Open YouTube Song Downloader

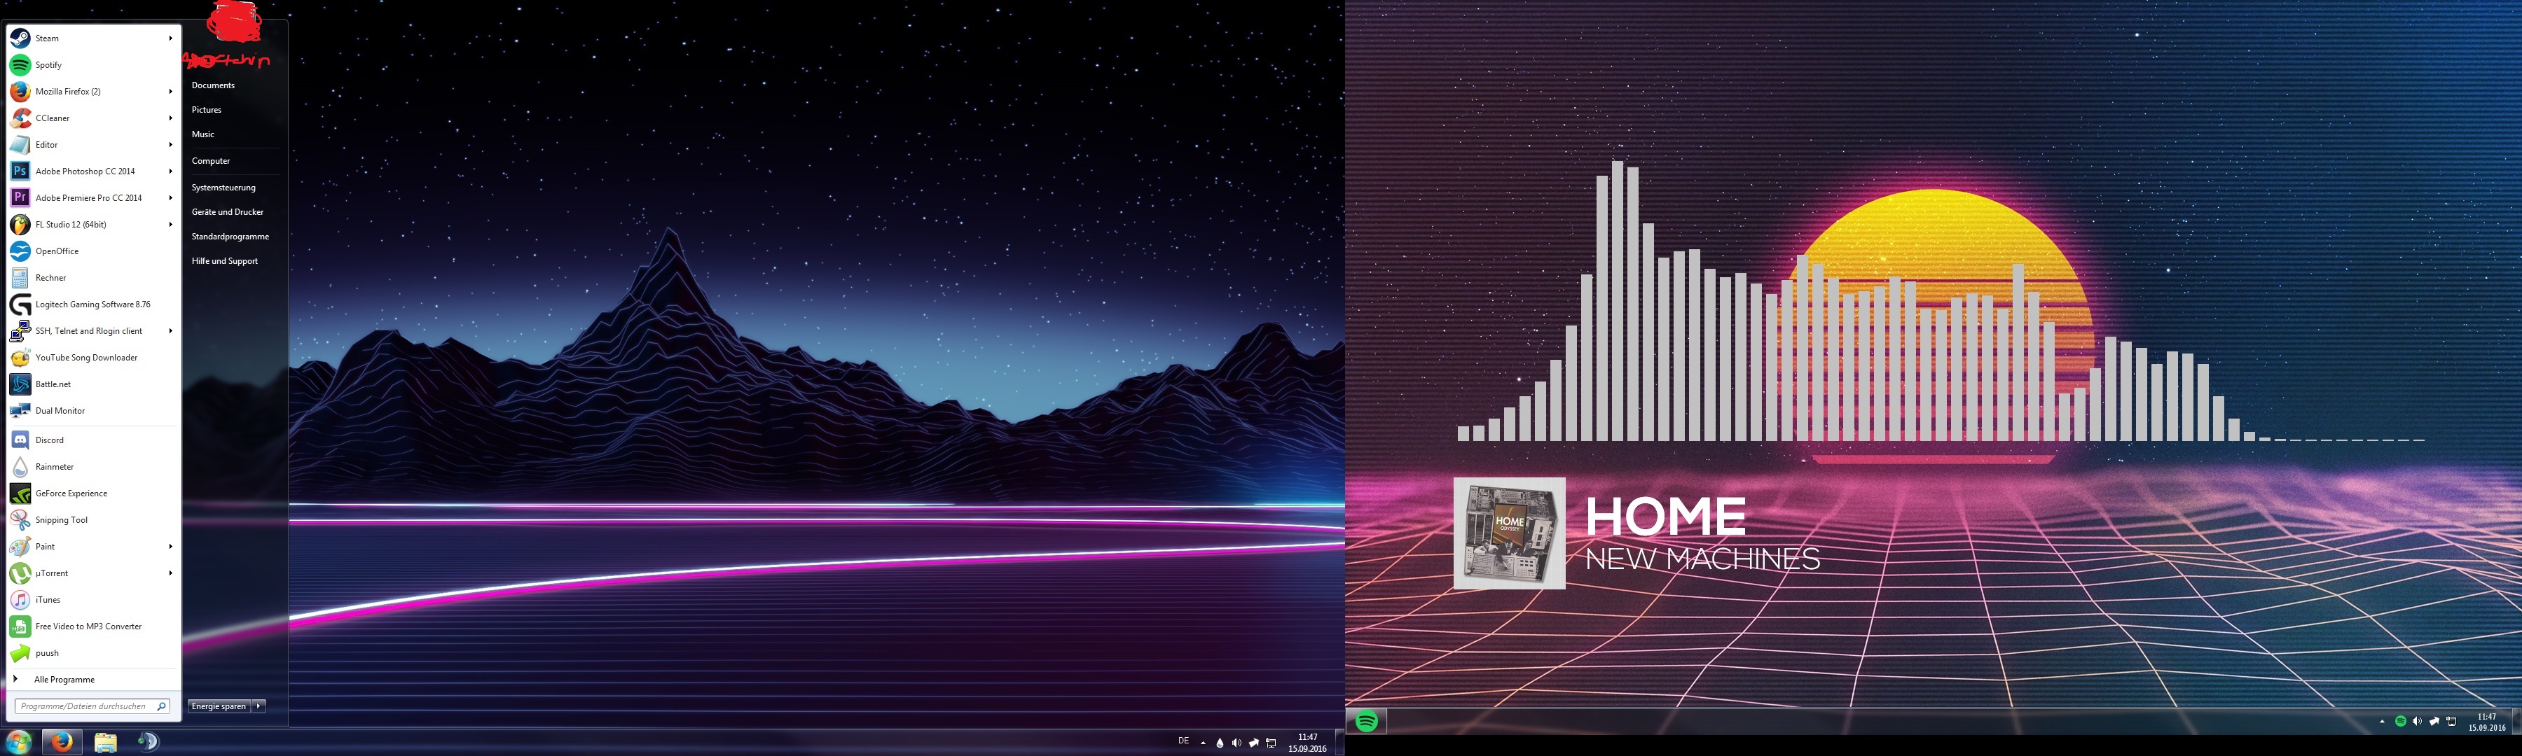point(93,358)
